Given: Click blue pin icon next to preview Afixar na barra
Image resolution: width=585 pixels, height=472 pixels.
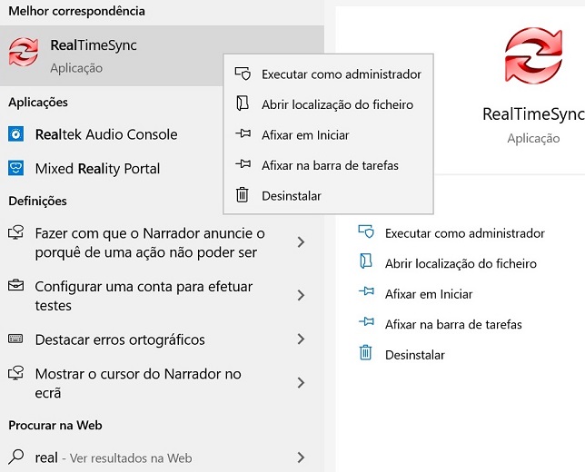Looking at the screenshot, I should point(366,321).
